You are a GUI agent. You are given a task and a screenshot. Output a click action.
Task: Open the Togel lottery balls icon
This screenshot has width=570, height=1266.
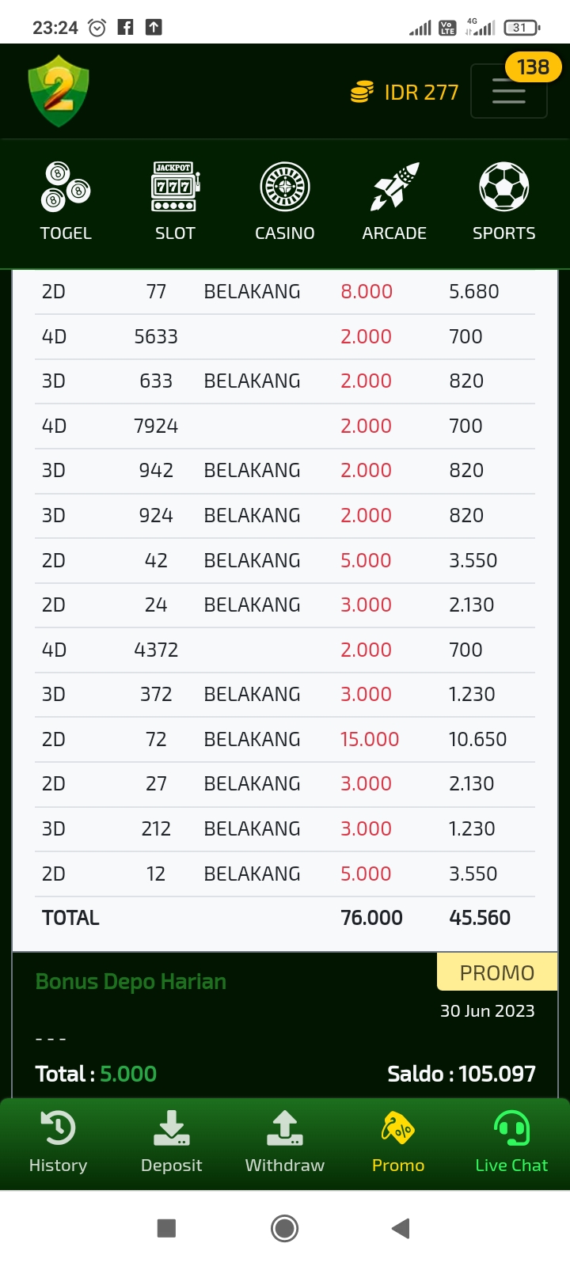(x=66, y=187)
